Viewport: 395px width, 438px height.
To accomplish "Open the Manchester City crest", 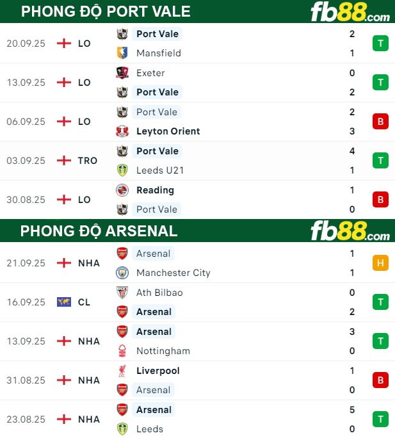I will [122, 273].
